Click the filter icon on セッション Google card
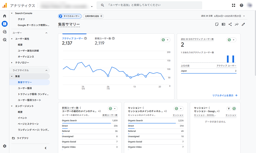The width and height of the screenshot is (256, 153). (x=229, y=108)
